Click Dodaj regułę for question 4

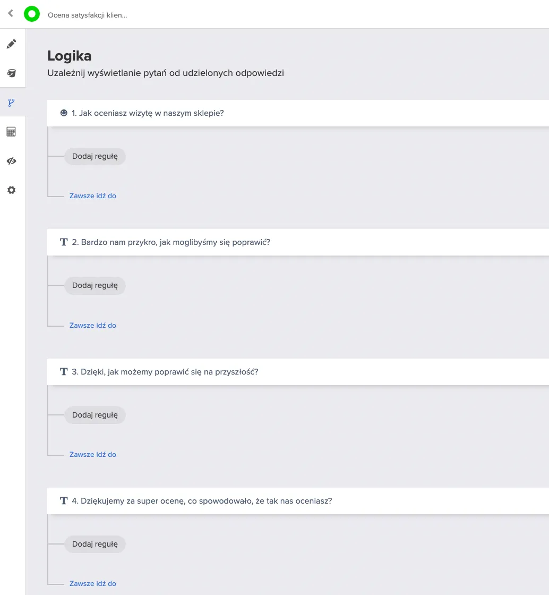click(95, 544)
